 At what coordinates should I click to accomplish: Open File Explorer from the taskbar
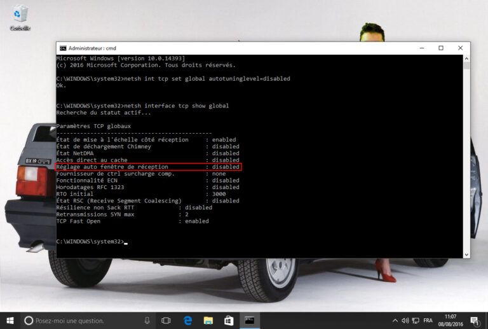click(208, 320)
